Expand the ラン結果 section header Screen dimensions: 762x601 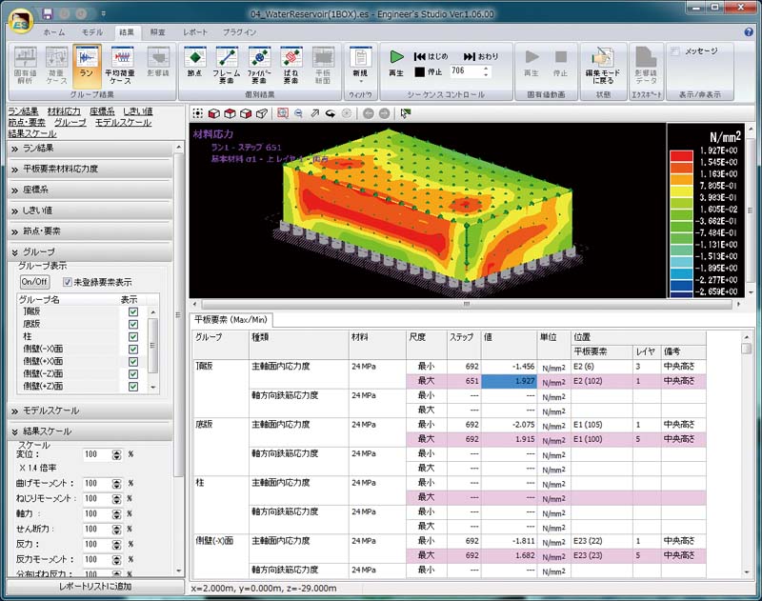(x=90, y=149)
